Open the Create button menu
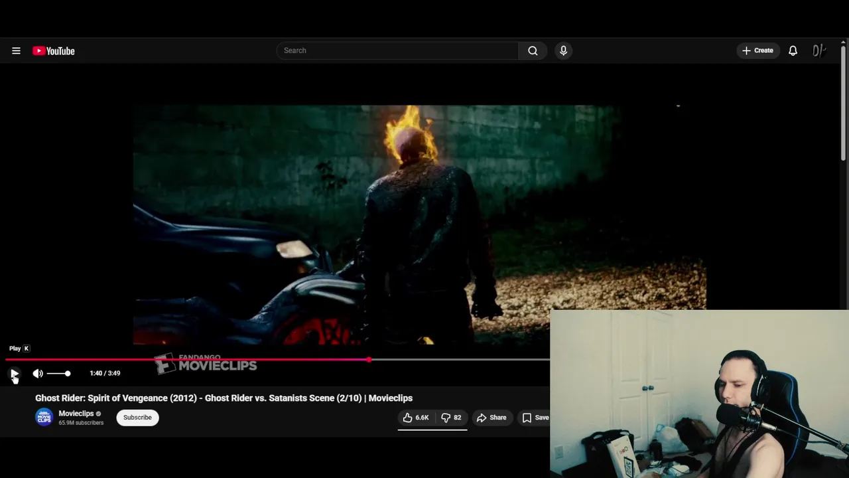Image resolution: width=849 pixels, height=478 pixels. 757,50
